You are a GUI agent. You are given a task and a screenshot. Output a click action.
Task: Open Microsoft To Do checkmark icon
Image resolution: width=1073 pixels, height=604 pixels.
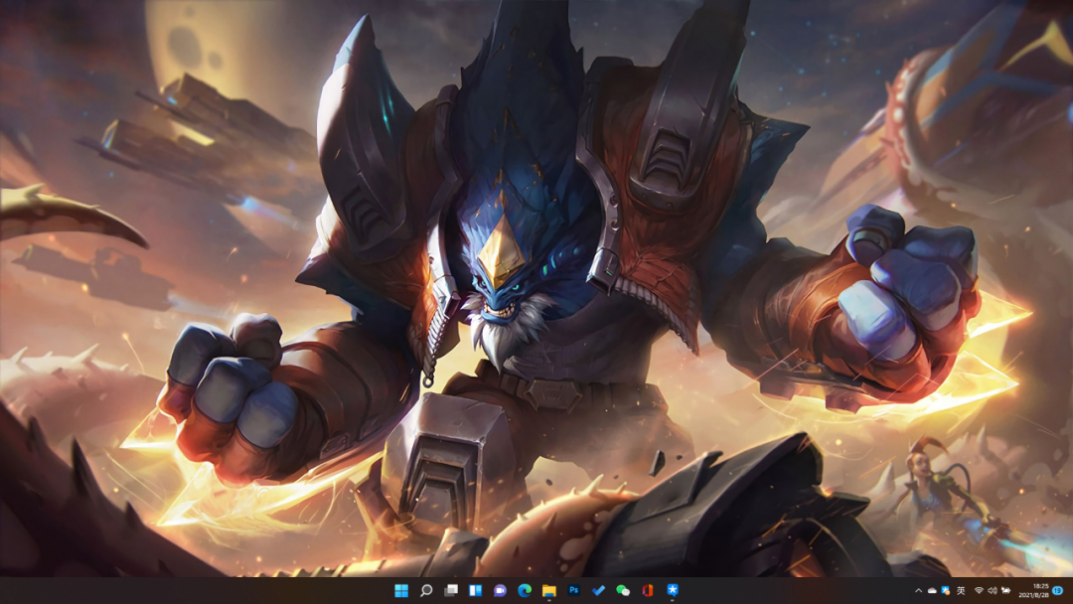(x=598, y=590)
